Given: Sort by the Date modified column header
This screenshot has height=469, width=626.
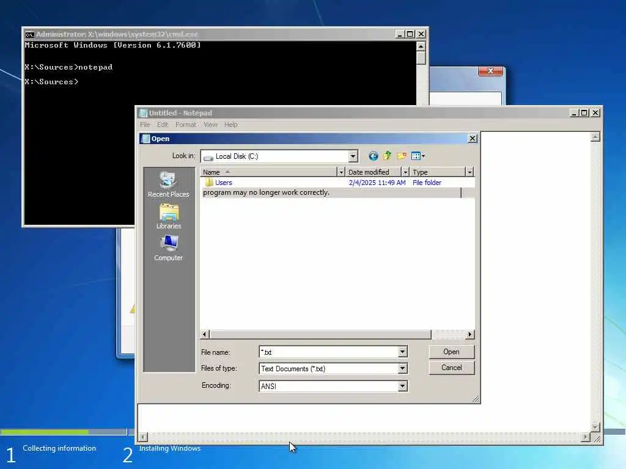Looking at the screenshot, I should click(x=374, y=172).
